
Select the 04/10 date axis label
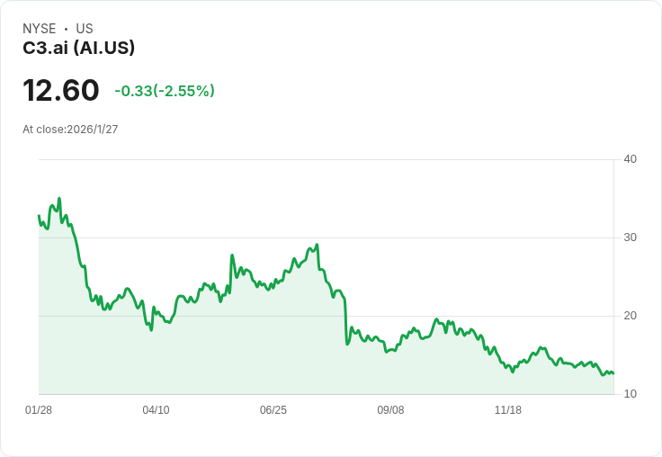[x=156, y=410]
